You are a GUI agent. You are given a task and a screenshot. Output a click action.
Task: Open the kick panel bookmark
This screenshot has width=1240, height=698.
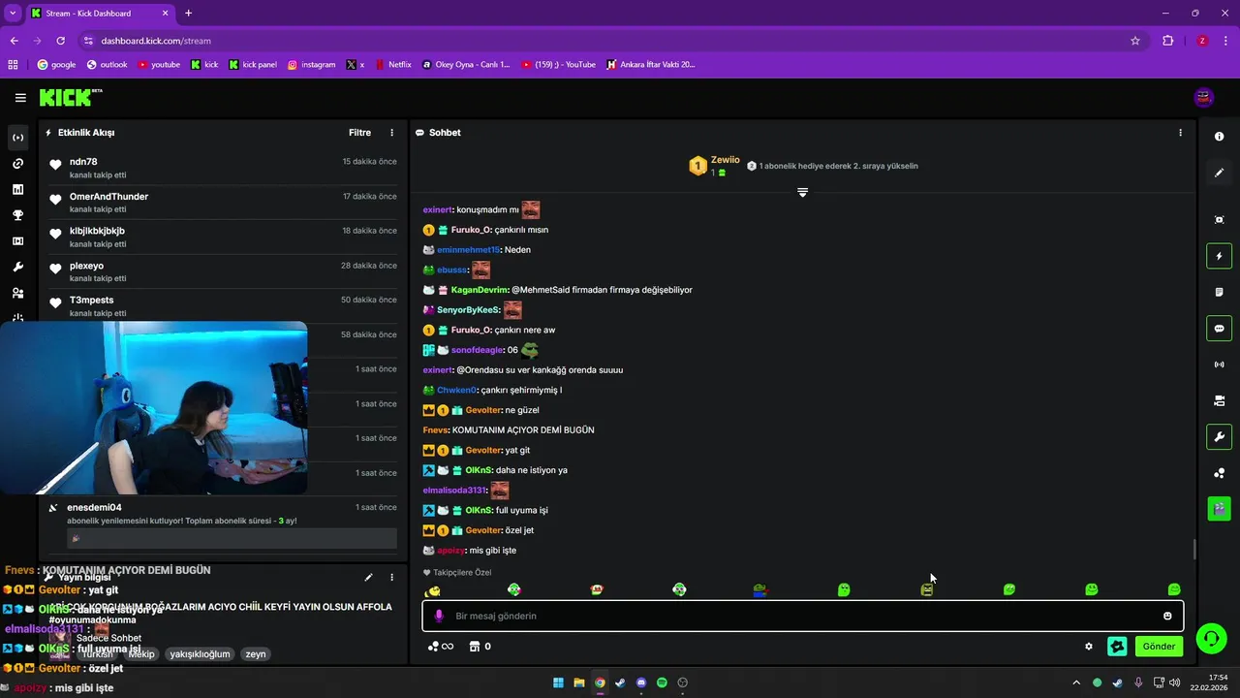pos(253,65)
